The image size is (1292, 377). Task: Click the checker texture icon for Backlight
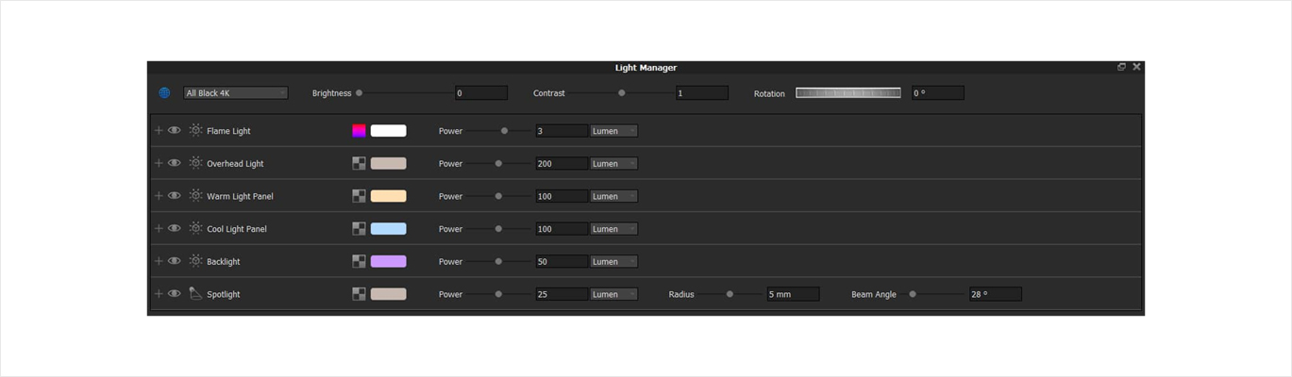pos(359,261)
